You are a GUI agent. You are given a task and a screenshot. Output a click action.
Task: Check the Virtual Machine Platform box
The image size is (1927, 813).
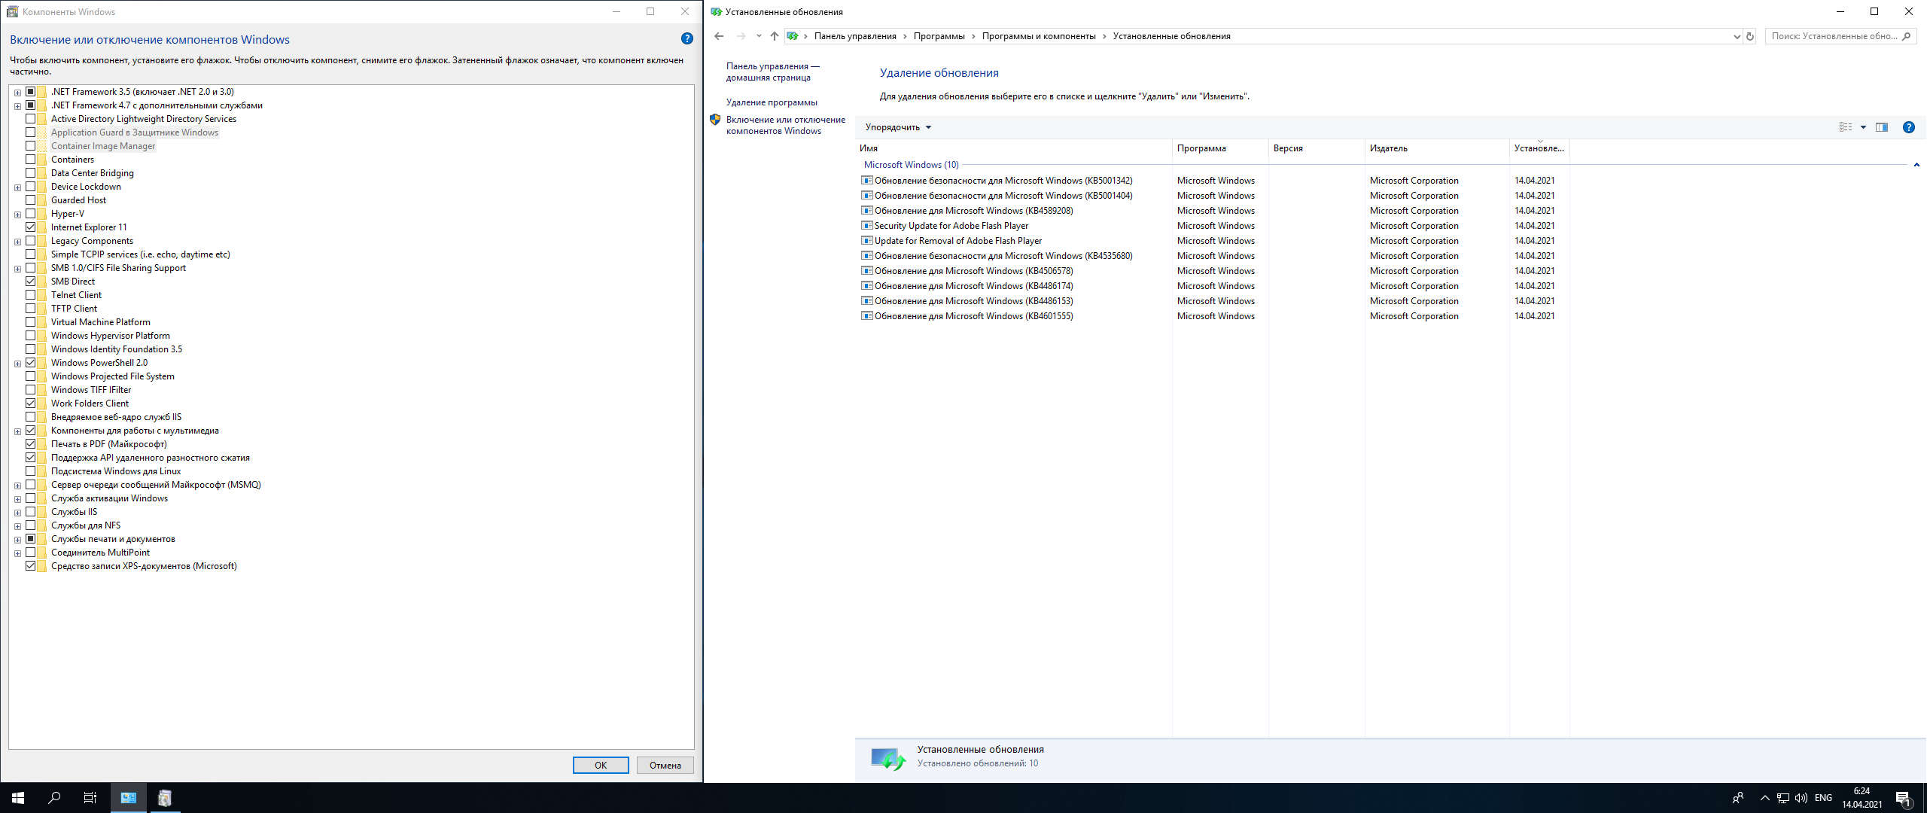(x=31, y=322)
